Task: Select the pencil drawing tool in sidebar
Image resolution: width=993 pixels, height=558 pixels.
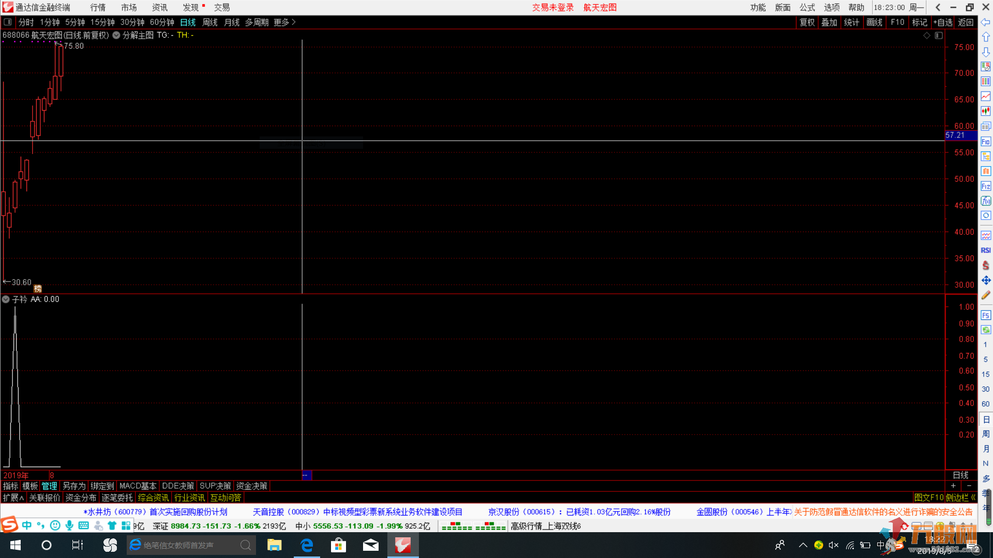Action: click(x=986, y=295)
